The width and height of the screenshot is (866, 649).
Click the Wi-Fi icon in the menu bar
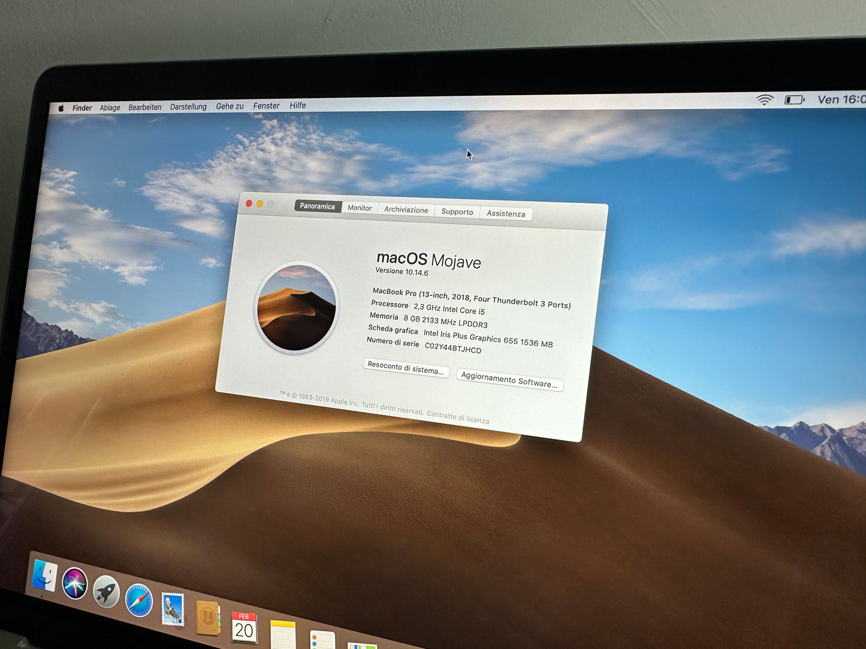click(765, 99)
